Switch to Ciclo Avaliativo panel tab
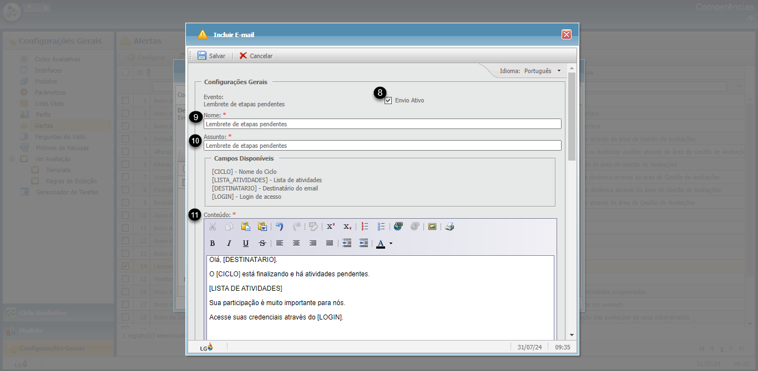This screenshot has height=371, width=758. point(58,313)
